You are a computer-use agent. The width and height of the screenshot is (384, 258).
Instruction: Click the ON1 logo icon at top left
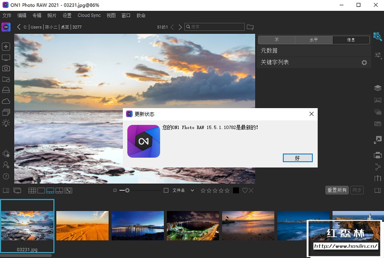6,27
